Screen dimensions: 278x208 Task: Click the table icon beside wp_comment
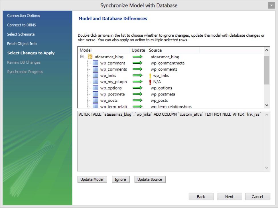click(96, 63)
